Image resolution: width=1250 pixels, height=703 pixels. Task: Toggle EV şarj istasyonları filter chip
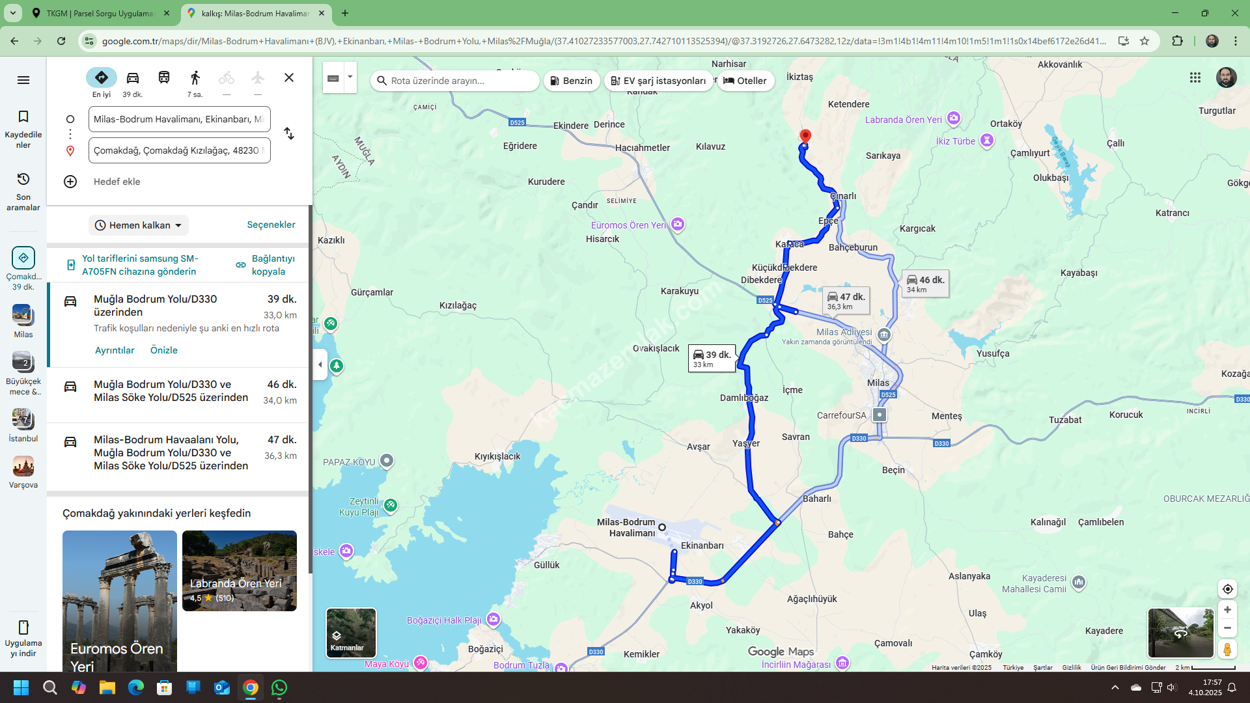coord(658,81)
